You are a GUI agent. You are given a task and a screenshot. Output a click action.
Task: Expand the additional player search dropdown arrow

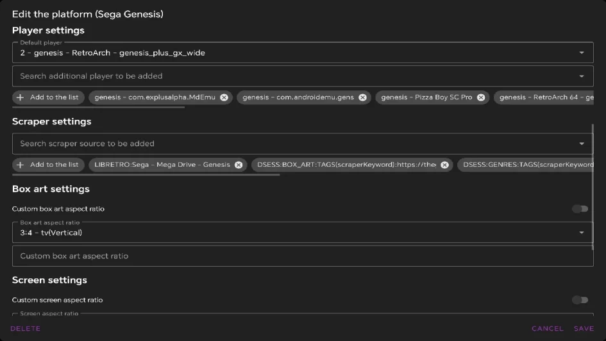point(582,76)
